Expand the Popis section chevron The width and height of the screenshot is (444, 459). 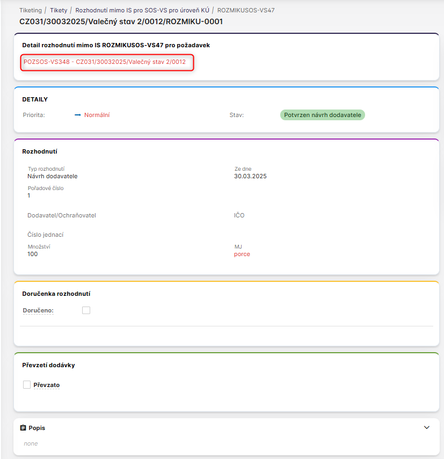click(427, 428)
